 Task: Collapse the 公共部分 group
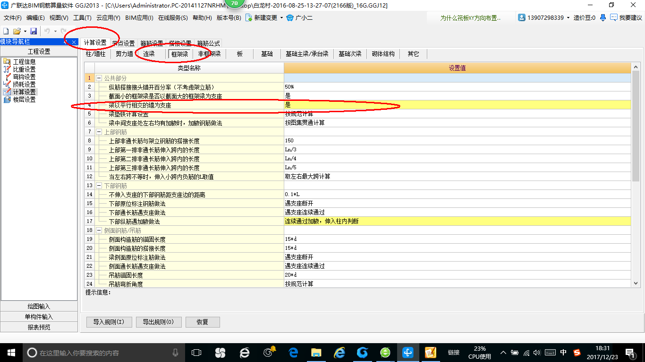(x=99, y=78)
